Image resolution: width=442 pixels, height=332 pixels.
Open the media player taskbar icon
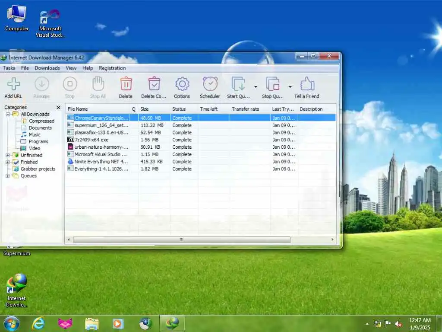point(118,324)
